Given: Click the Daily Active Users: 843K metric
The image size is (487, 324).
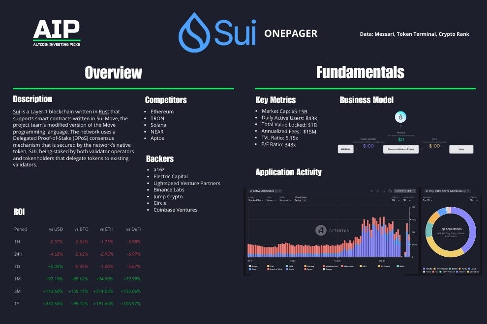Looking at the screenshot, I should [289, 118].
